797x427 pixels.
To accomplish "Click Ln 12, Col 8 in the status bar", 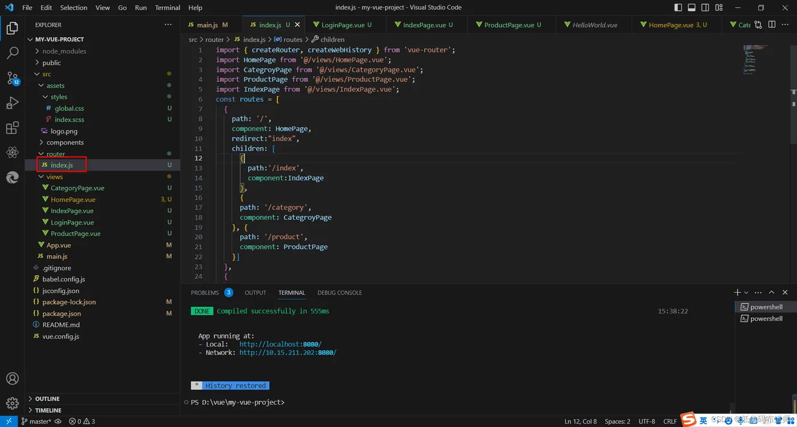I will [581, 421].
